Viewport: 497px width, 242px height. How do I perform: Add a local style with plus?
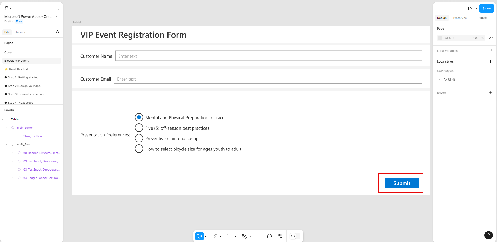(x=491, y=61)
